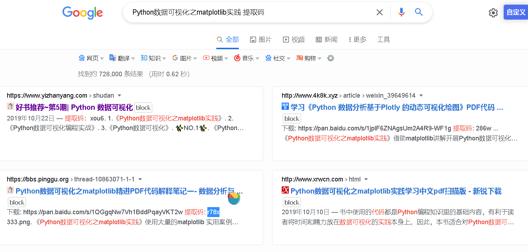This screenshot has height=252, width=528.
Task: Expand arrow next to xrwcn.com URL
Action: click(x=366, y=179)
